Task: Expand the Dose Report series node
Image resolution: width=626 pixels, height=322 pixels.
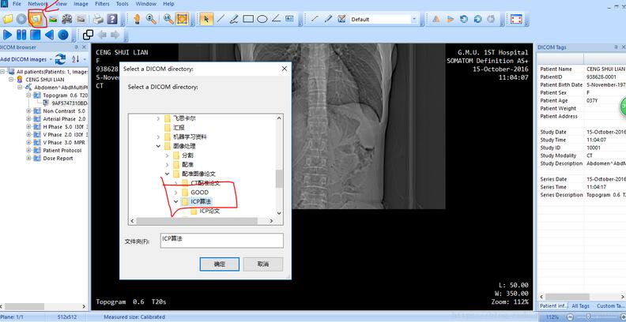Action: pyautogui.click(x=28, y=159)
